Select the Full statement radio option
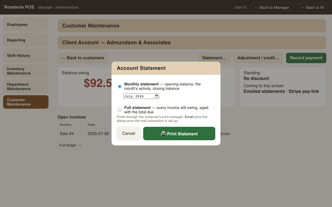 click(120, 110)
